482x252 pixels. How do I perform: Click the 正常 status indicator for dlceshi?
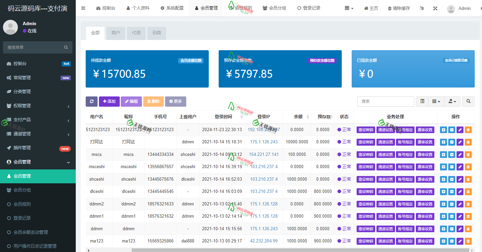point(344,192)
